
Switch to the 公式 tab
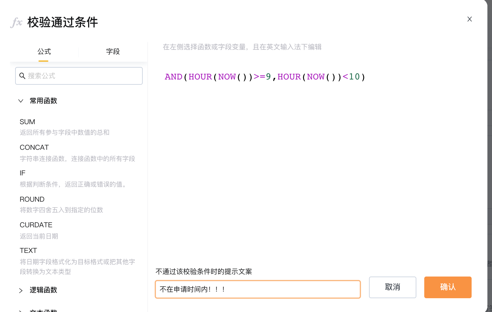[x=44, y=52]
